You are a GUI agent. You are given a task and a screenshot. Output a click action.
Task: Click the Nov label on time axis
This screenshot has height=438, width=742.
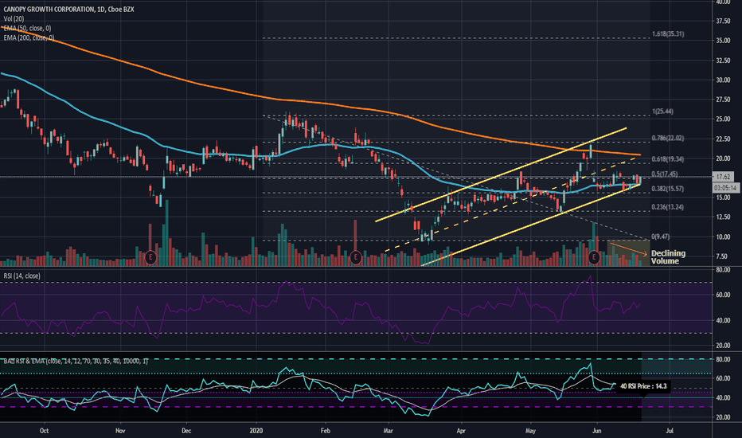tap(120, 431)
